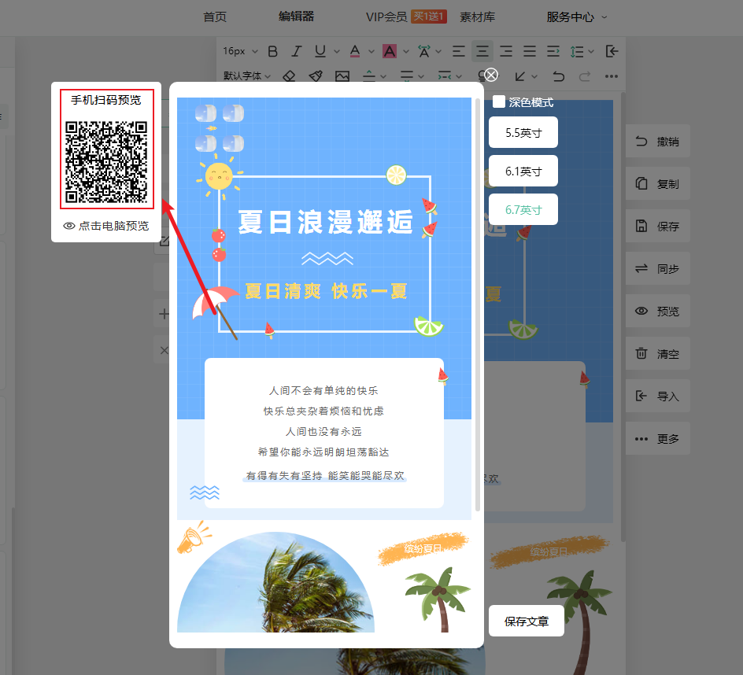Select center alignment icon
This screenshot has height=675, width=743.
482,51
